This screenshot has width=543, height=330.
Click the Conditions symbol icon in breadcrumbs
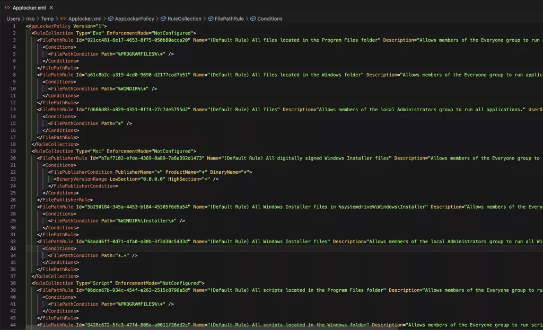point(252,19)
